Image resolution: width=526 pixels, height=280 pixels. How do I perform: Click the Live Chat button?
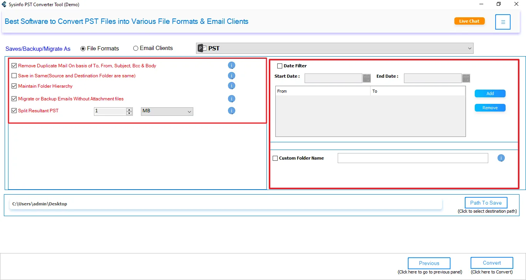tap(469, 21)
